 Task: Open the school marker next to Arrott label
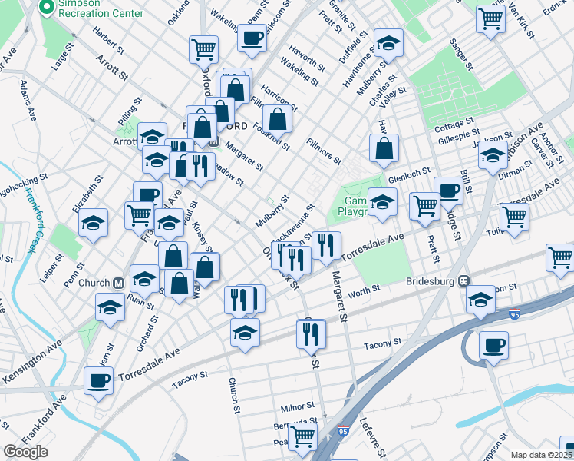point(152,137)
